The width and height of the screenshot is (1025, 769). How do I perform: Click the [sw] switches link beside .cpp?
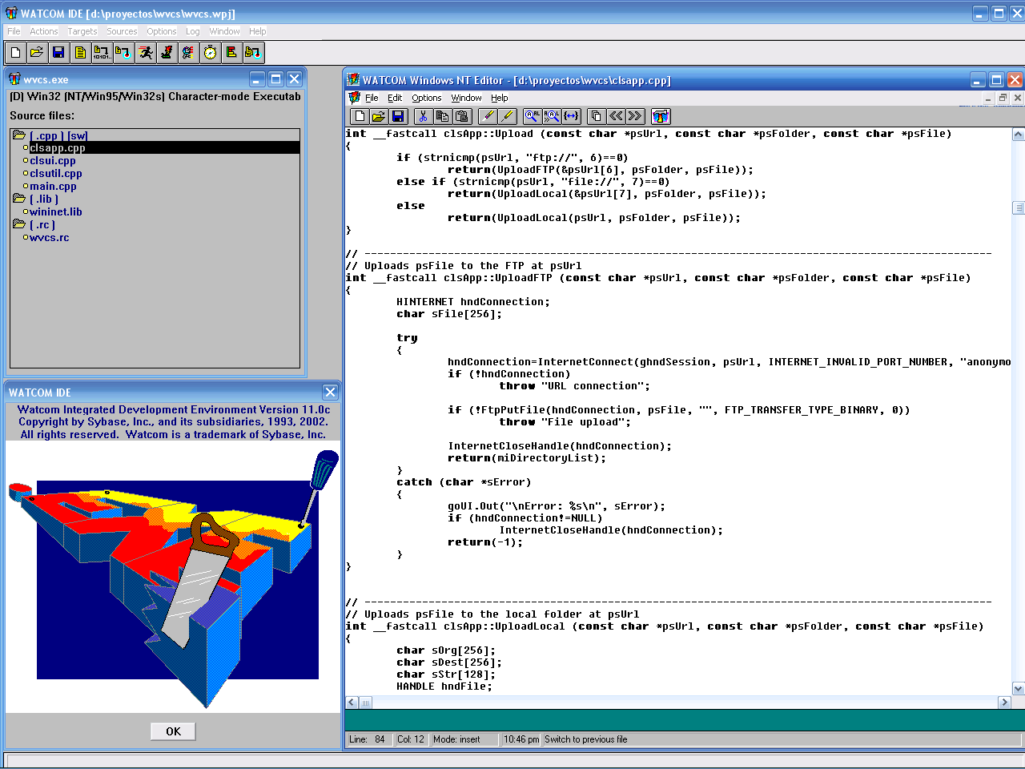pyautogui.click(x=78, y=135)
